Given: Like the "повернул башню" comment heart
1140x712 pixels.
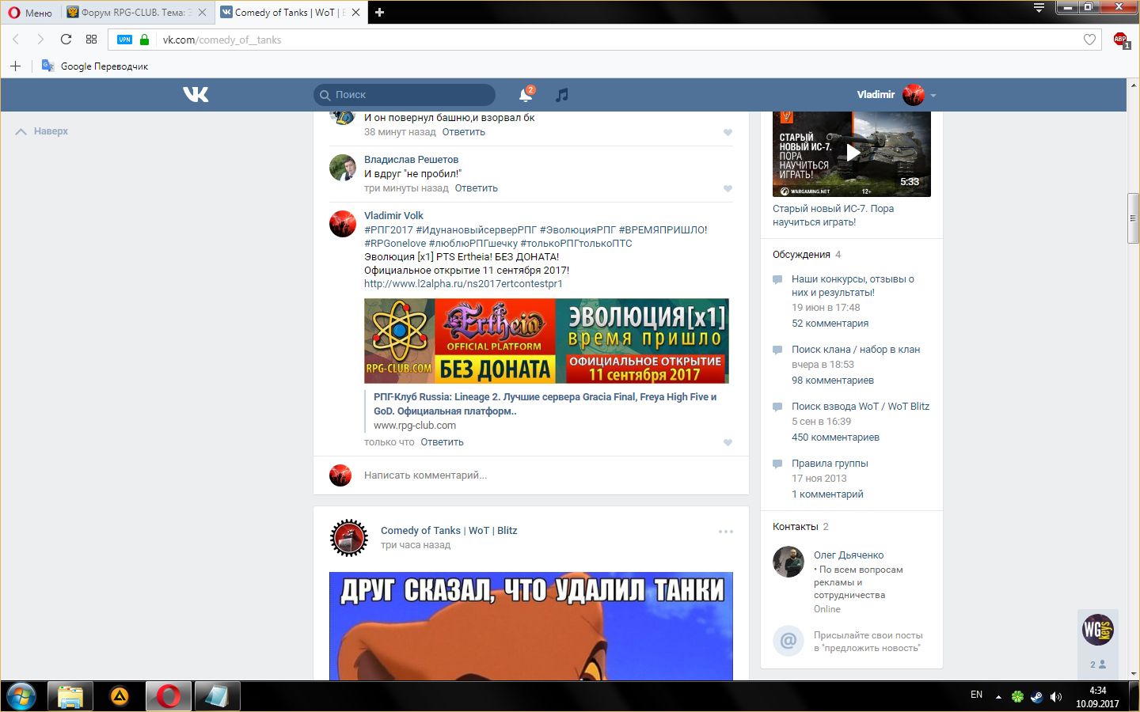Looking at the screenshot, I should click(x=728, y=132).
